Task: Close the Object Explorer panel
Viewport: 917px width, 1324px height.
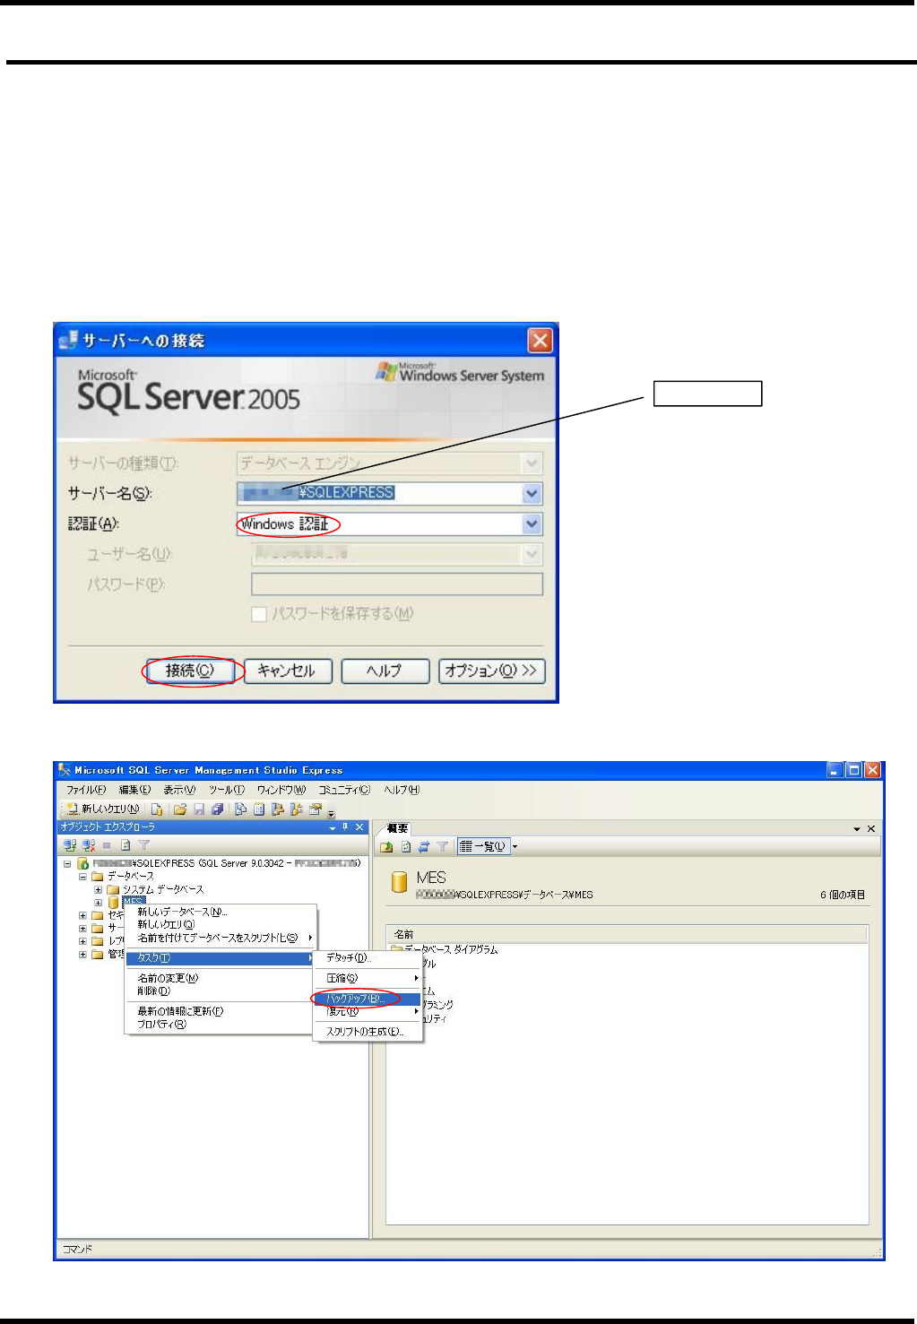Action: (359, 827)
